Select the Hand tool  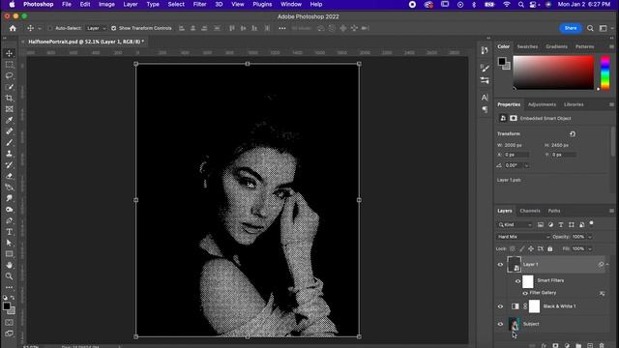coord(10,265)
